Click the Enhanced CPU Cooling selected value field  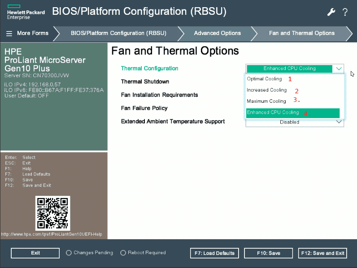tap(290, 69)
